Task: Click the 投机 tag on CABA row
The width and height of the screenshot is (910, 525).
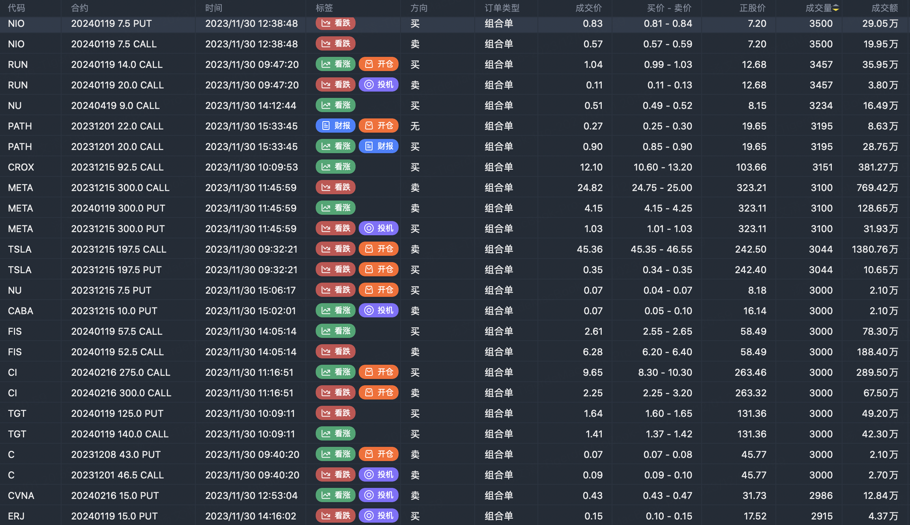Action: (378, 311)
